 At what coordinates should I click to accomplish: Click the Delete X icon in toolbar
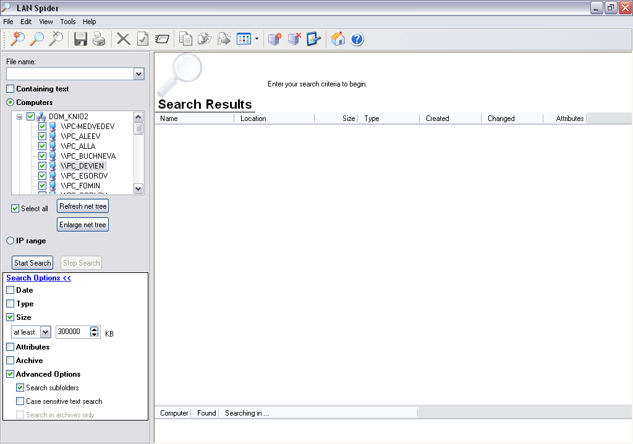(x=124, y=39)
